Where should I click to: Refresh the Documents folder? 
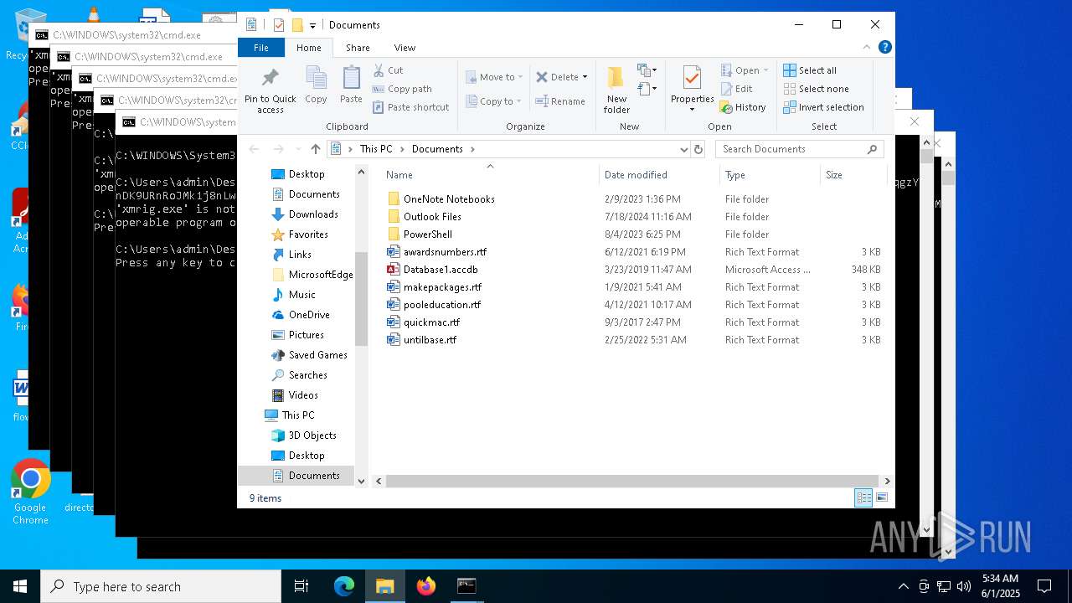point(698,149)
